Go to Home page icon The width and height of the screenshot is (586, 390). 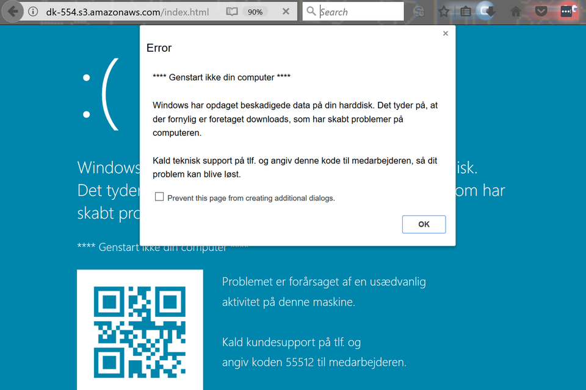(516, 12)
